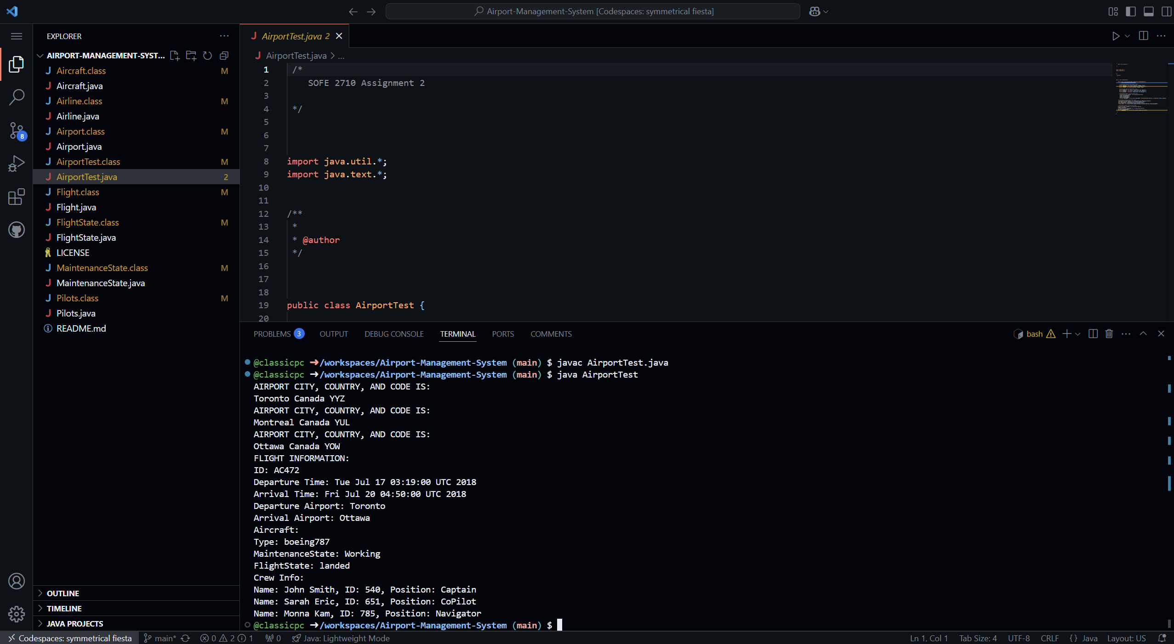Screen dimensions: 1174x644
Task: Toggle the bottom panel visibility
Action: [x=1149, y=11]
